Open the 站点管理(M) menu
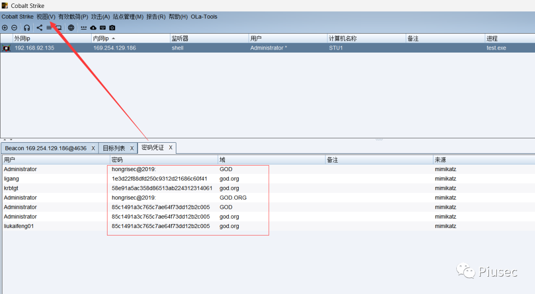 pos(128,17)
